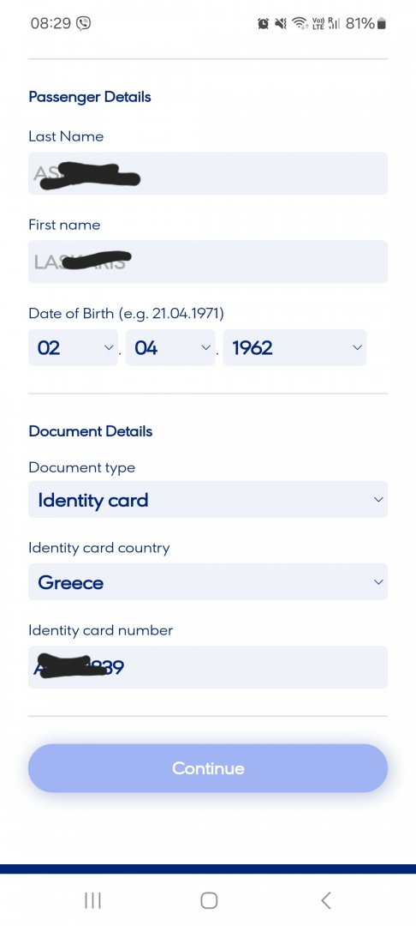Tap the Android recent apps icon
This screenshot has width=416, height=926.
click(92, 900)
